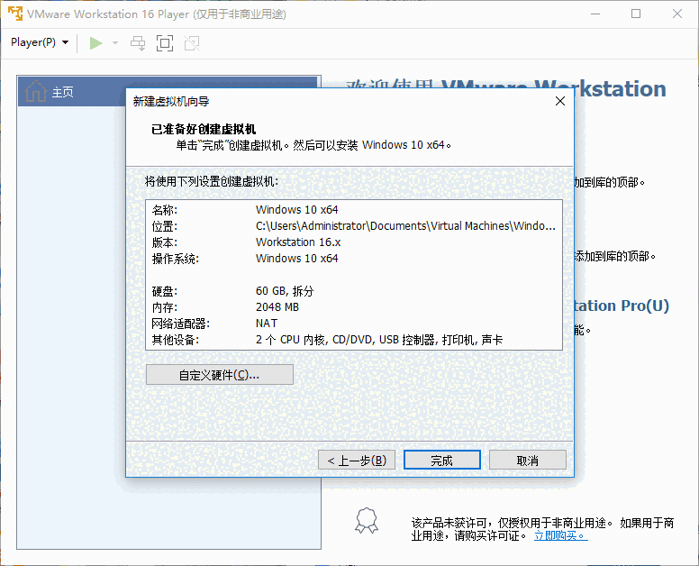The image size is (699, 566).
Task: Click the home icon in the library
Action: pyautogui.click(x=36, y=91)
